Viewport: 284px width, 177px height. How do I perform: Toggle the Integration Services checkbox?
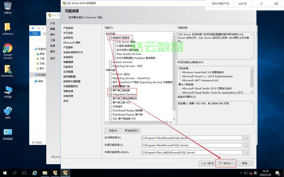coord(111,95)
